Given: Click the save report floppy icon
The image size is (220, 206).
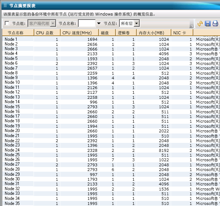Looking at the screenshot, I should click(208, 23).
